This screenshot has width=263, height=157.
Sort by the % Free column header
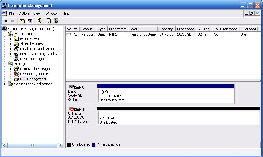click(204, 29)
